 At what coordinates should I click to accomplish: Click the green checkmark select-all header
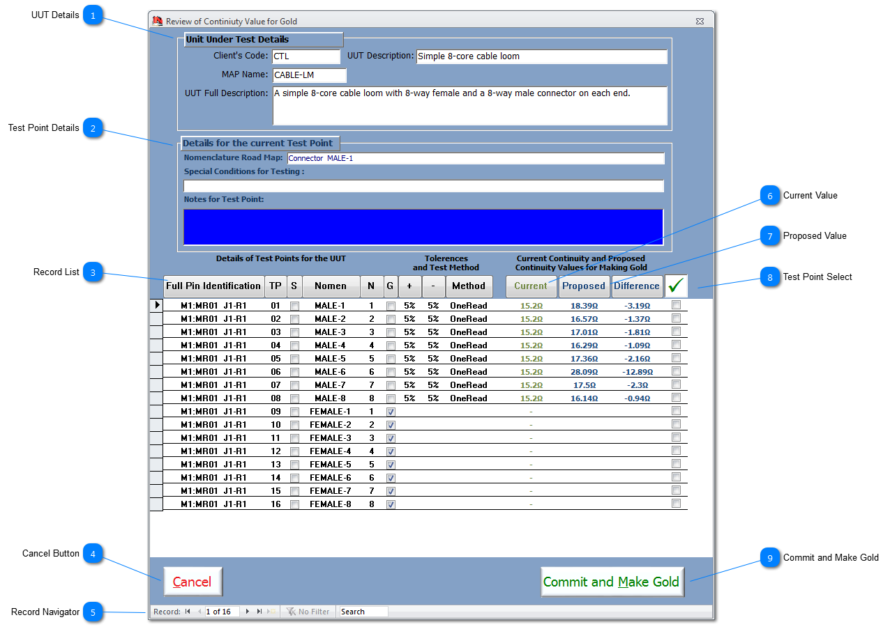(676, 286)
